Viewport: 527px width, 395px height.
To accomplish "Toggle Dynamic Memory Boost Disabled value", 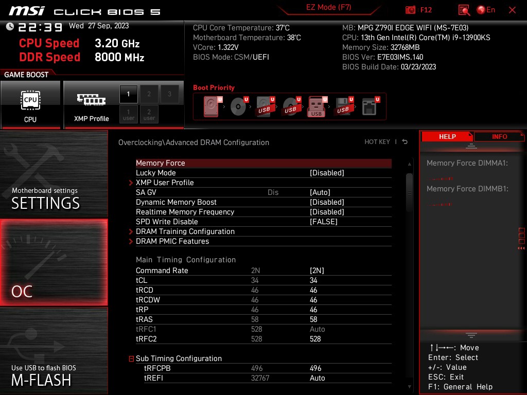I will tap(327, 202).
